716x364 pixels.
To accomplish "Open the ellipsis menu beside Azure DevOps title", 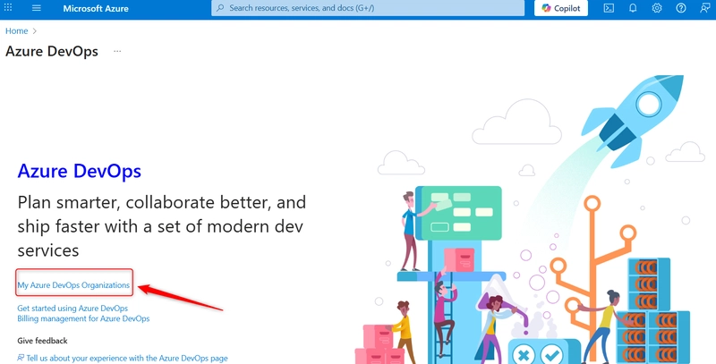I will 117,51.
